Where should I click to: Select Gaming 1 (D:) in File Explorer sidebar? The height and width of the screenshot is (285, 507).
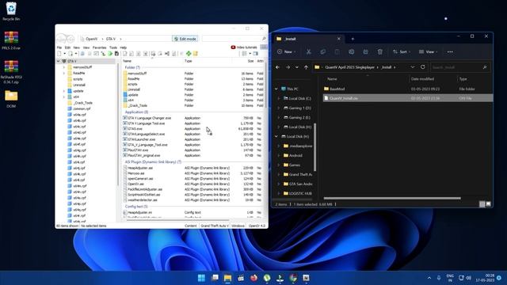coord(297,108)
